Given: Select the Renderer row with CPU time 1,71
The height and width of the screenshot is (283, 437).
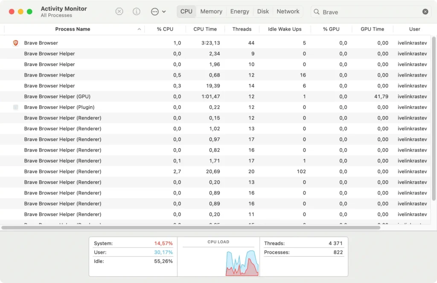Looking at the screenshot, I should tap(215, 161).
